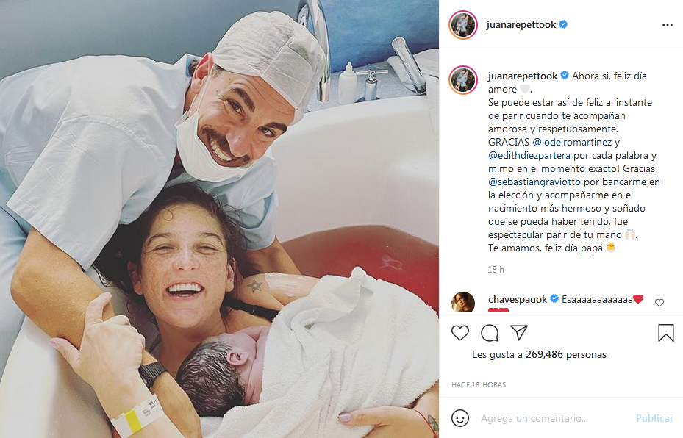Visit the @sebastiangraviotto profile mention
683x438 pixels.
point(534,182)
